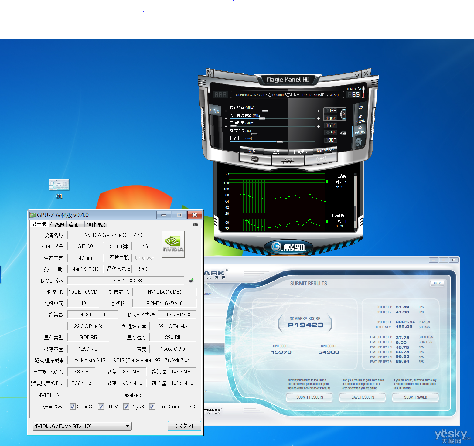Toggle the OpenCL checkbox

coord(72,407)
